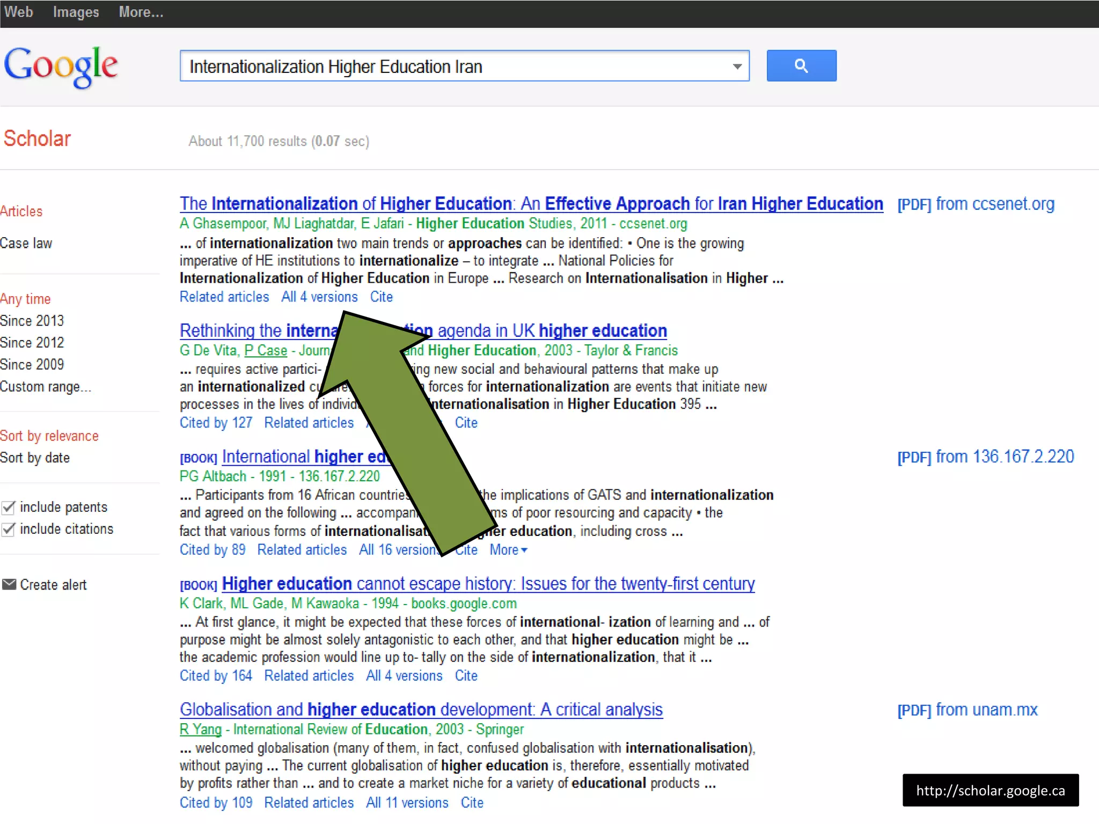Click Cite under De Vita result
The width and height of the screenshot is (1099, 824).
[466, 423]
